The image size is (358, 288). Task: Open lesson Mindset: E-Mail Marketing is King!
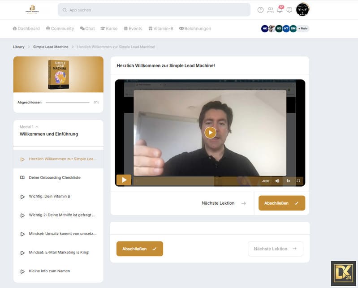click(58, 253)
